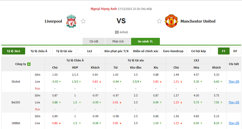Click the Ngoại Hạng Anh league title
Screen dimensions: 242x129
pos(104,9)
